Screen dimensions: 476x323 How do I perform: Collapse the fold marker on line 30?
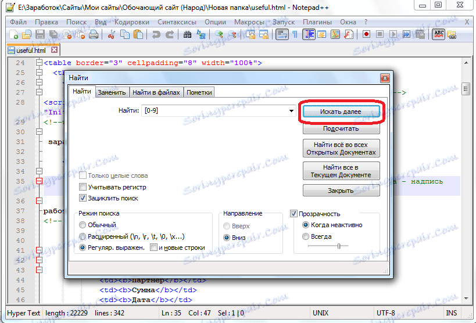[x=39, y=131]
